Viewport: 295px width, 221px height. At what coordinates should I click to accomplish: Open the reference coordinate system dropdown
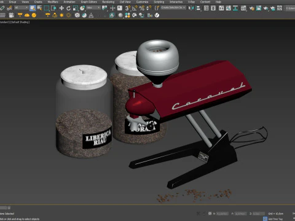(93, 8)
